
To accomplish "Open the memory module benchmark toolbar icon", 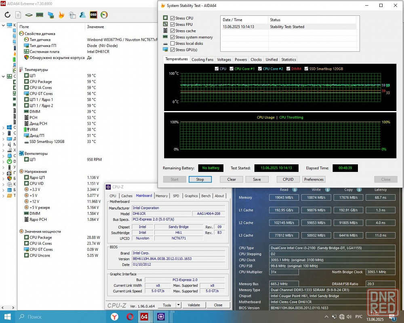I will pos(40,15).
